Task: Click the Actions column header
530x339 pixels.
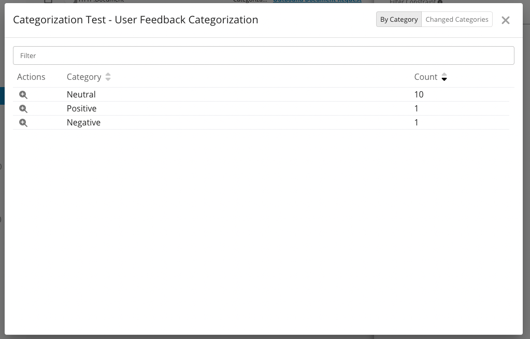Action: coord(31,77)
